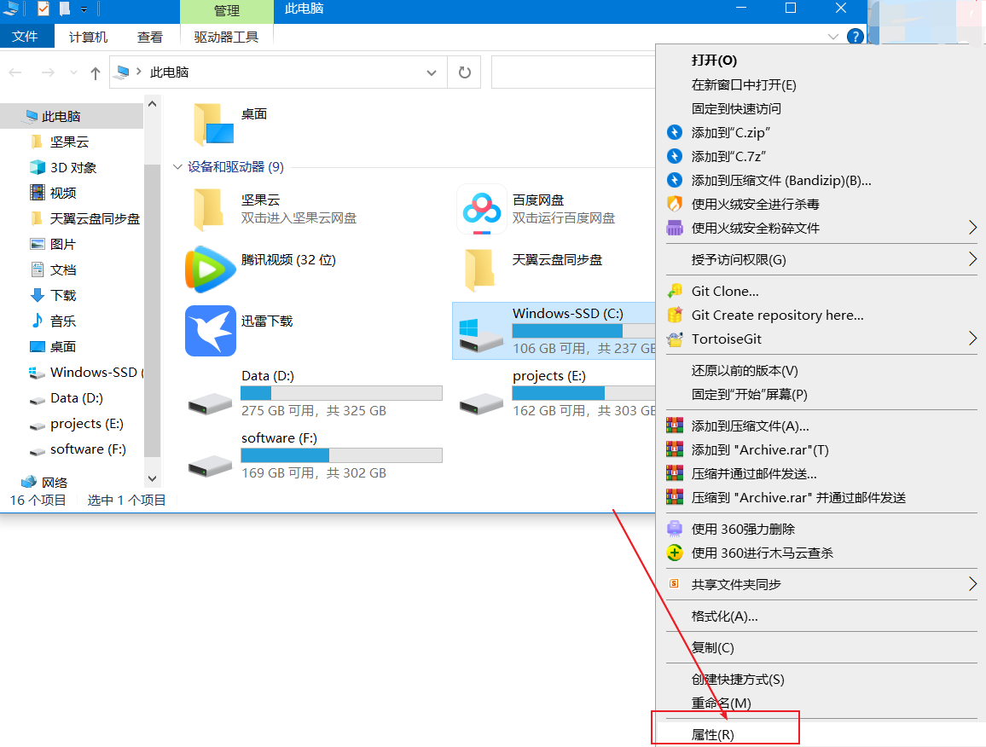Switch to the 驱动器工具 tab
Screen dimensions: 986x747
[x=226, y=38]
